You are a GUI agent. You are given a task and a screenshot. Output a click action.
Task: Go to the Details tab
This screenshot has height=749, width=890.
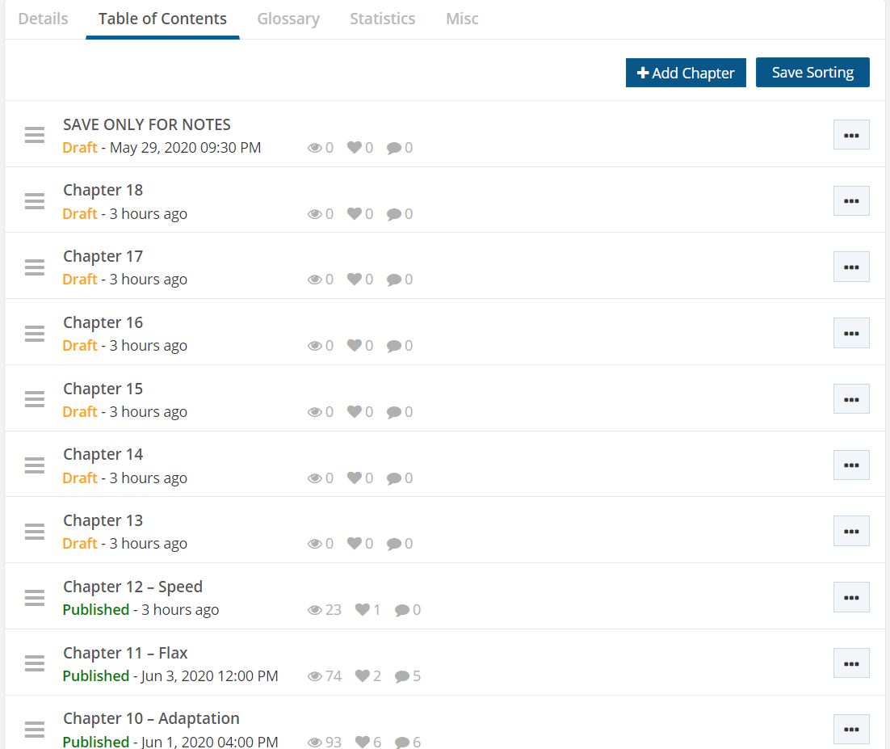(43, 19)
